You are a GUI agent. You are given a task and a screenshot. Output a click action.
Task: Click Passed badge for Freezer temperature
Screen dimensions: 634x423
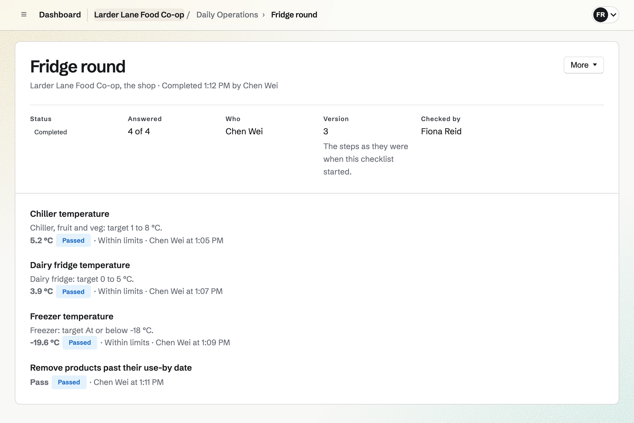point(80,343)
